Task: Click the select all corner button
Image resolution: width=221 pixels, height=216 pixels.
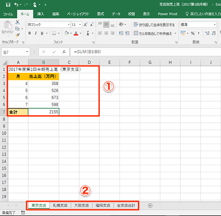Action: coord(4,63)
